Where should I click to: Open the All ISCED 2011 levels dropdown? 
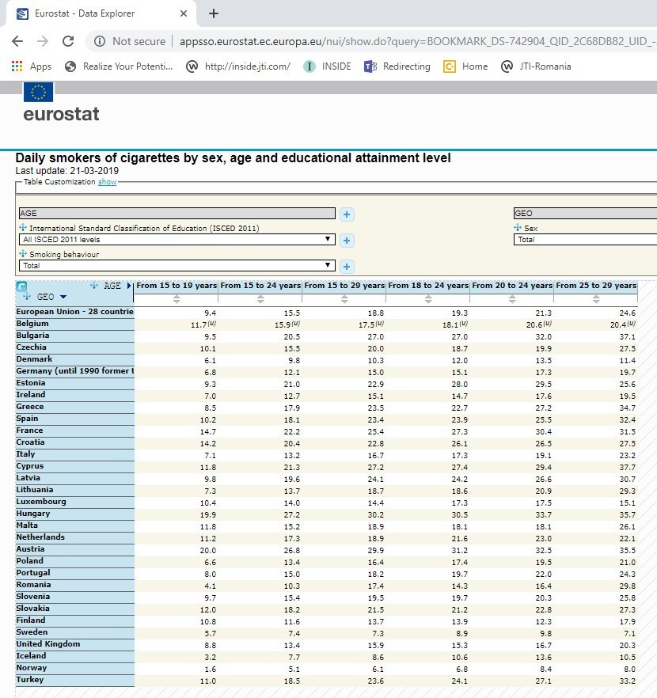click(177, 240)
